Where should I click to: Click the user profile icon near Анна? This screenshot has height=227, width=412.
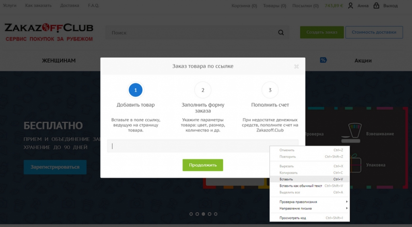point(351,6)
